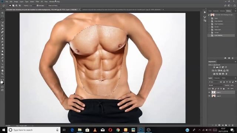Switch to the Paths tab
237x133 pixels.
coord(224,78)
